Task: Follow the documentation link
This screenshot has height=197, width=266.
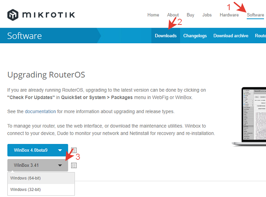Action: [x=41, y=112]
